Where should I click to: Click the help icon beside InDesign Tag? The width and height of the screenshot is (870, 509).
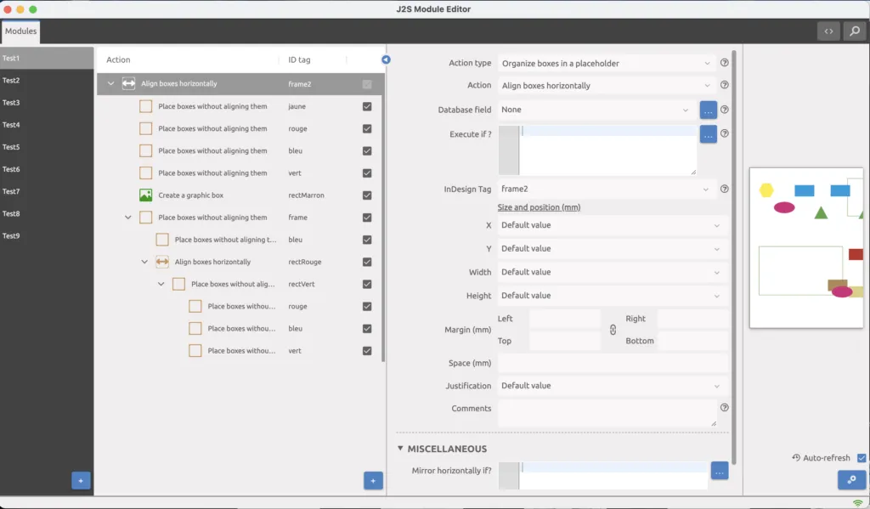coord(725,189)
